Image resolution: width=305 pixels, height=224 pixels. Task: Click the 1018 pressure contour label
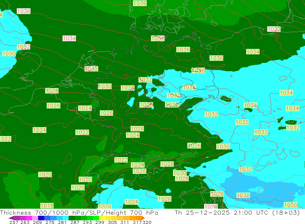point(47,205)
